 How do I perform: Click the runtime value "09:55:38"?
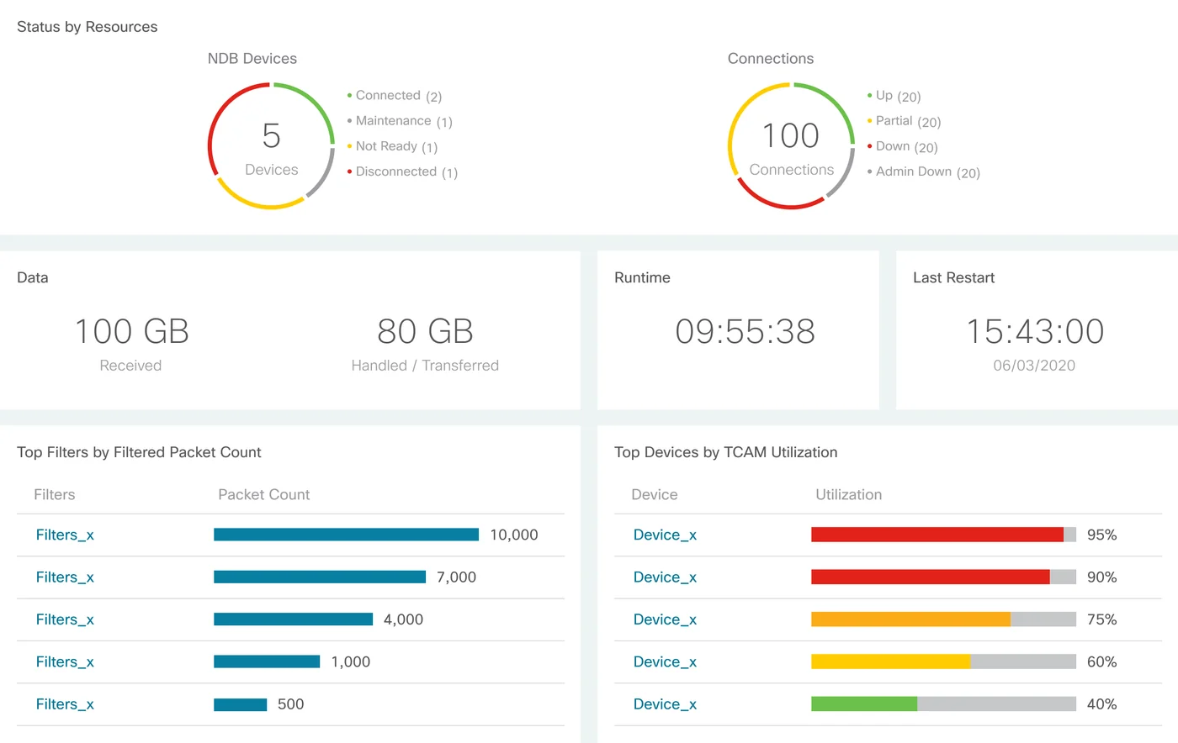pos(745,331)
